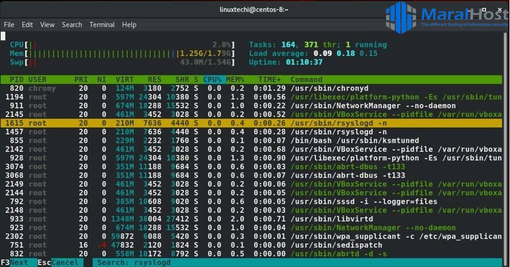Select PID 2142 VBoxService row
510x267 pixels.
click(x=251, y=150)
